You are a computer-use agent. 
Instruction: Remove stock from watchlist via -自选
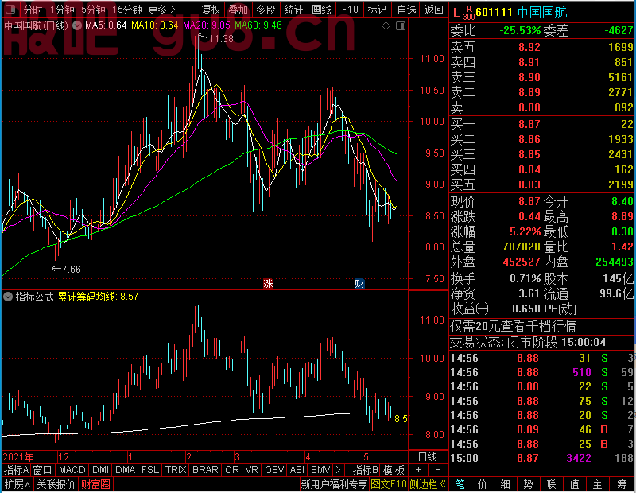405,10
